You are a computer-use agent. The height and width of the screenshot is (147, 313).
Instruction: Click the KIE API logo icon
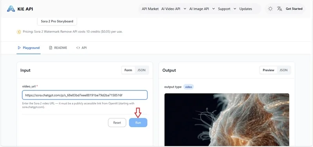[x=11, y=9]
